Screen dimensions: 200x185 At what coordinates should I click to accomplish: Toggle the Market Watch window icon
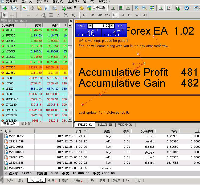(25, 8)
